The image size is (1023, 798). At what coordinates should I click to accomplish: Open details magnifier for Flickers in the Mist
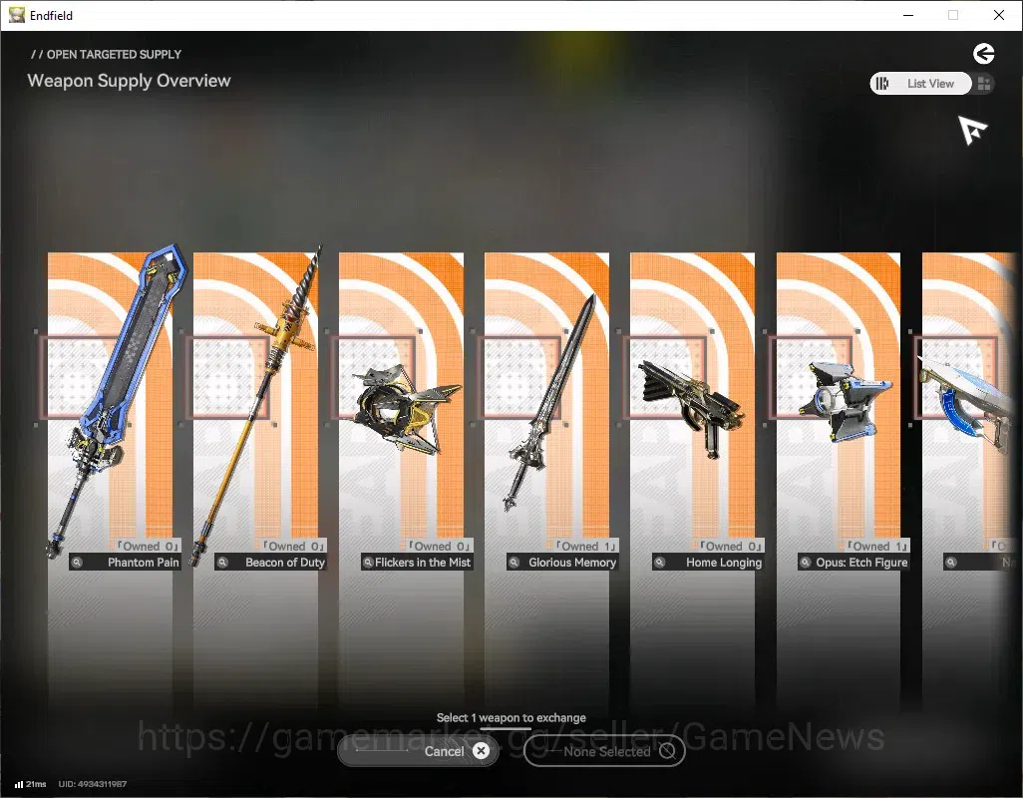(x=368, y=563)
